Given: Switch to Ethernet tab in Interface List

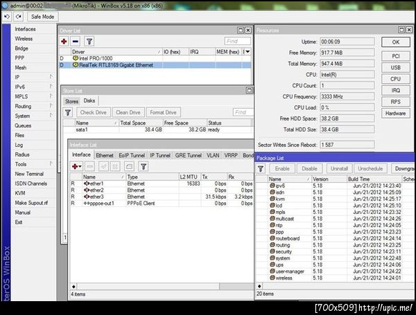Looking at the screenshot, I should 105,156.
